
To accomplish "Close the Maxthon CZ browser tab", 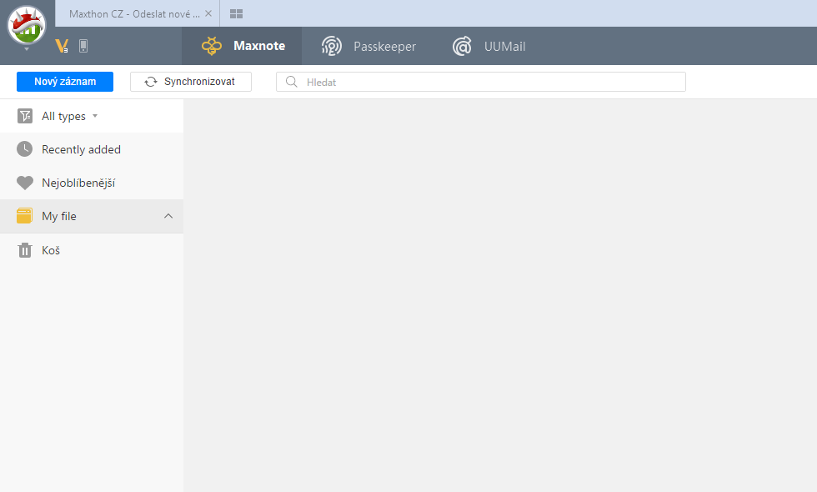I will [x=208, y=13].
